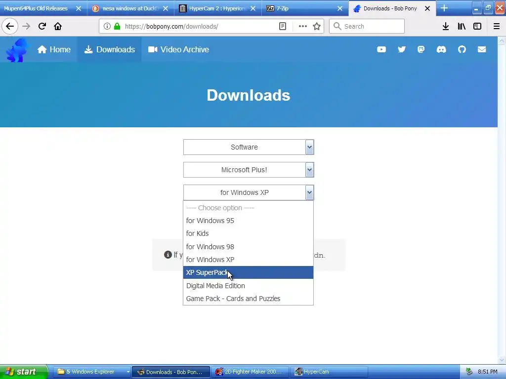506x379 pixels.
Task: Go back using the browser back arrow
Action: pos(10,26)
